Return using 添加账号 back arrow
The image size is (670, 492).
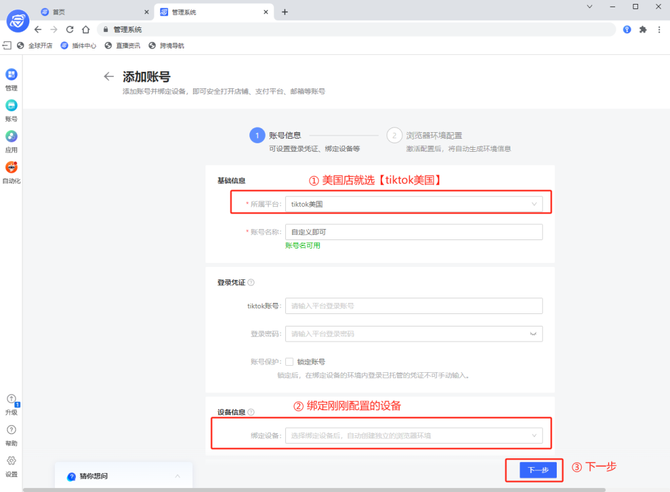click(x=109, y=77)
